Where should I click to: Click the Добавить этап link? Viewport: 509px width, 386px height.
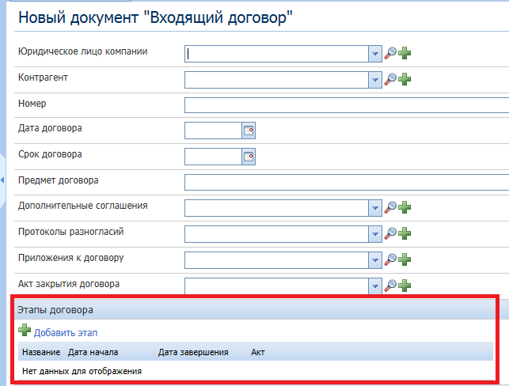tap(65, 333)
